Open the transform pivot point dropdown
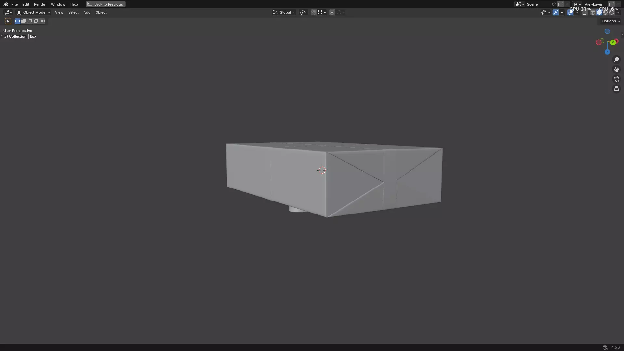This screenshot has height=351, width=624. [x=304, y=12]
